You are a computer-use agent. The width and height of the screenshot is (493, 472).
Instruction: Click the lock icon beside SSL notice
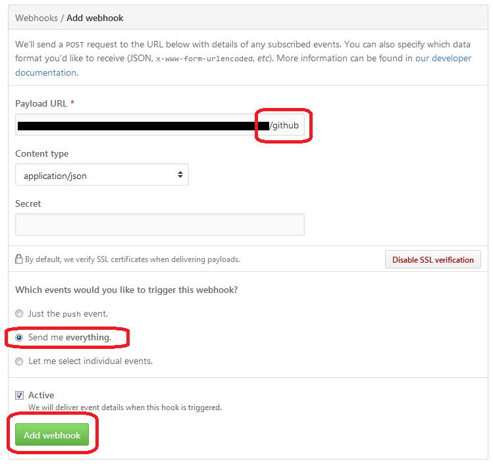[x=19, y=259]
